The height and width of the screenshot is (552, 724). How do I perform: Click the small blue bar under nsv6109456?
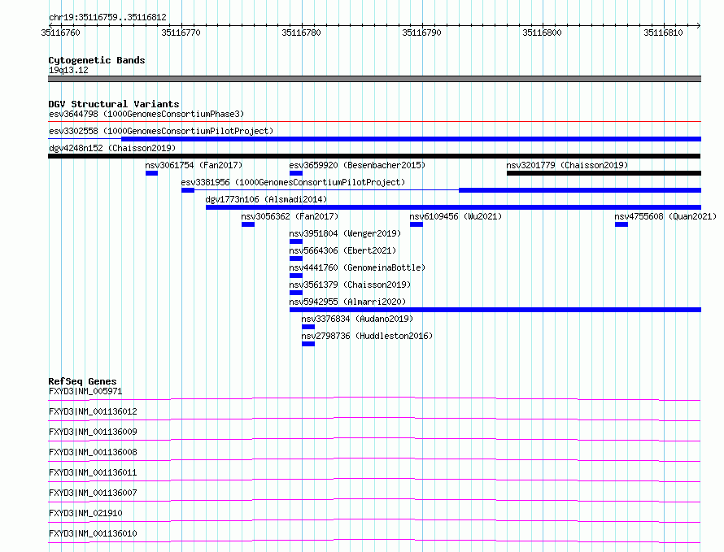click(416, 224)
